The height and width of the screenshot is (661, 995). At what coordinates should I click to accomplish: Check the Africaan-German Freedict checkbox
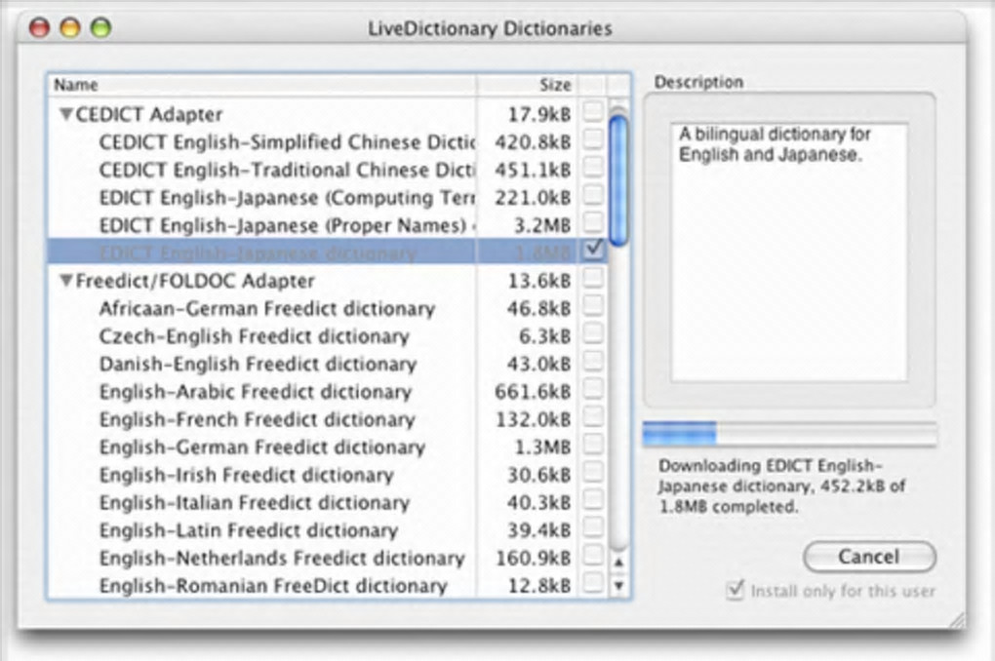[x=593, y=306]
